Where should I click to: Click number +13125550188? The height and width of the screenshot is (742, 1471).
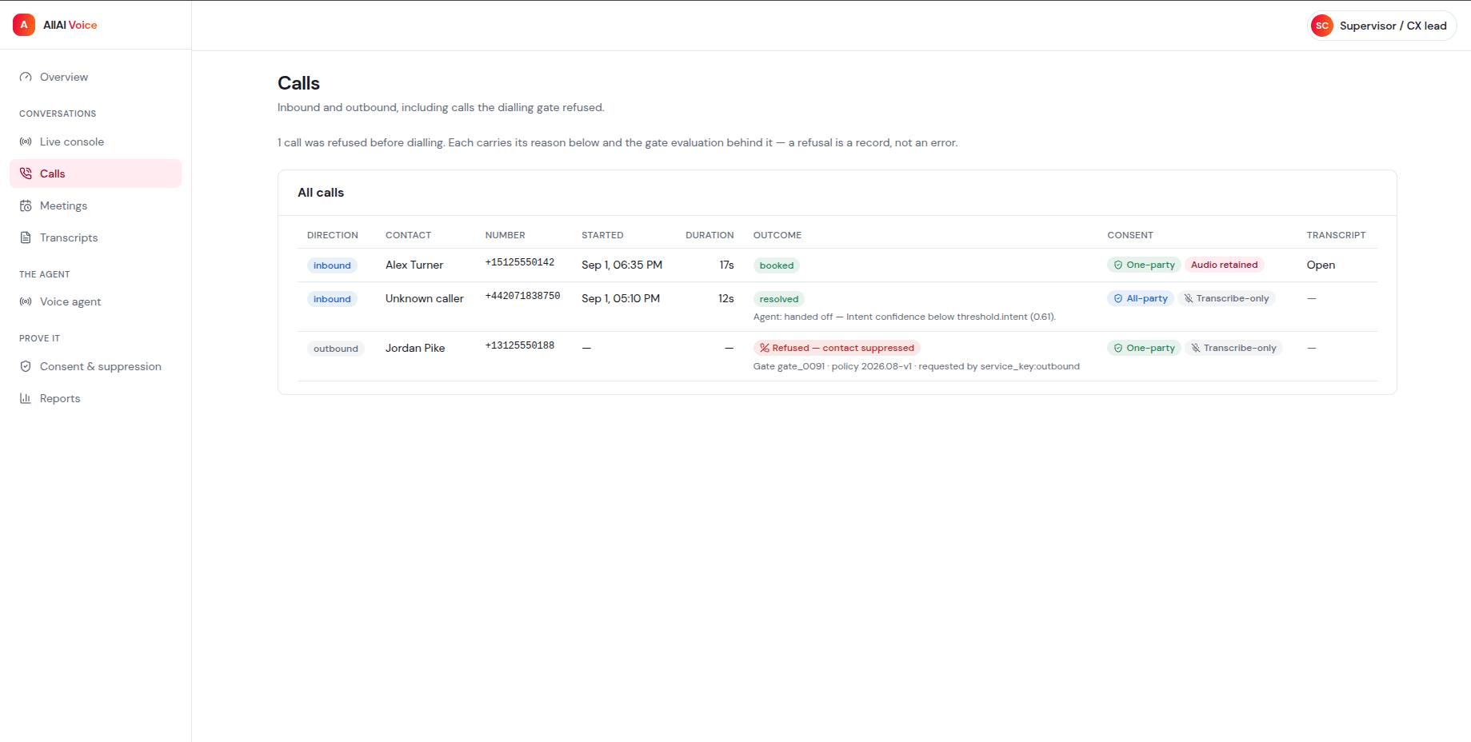point(520,345)
